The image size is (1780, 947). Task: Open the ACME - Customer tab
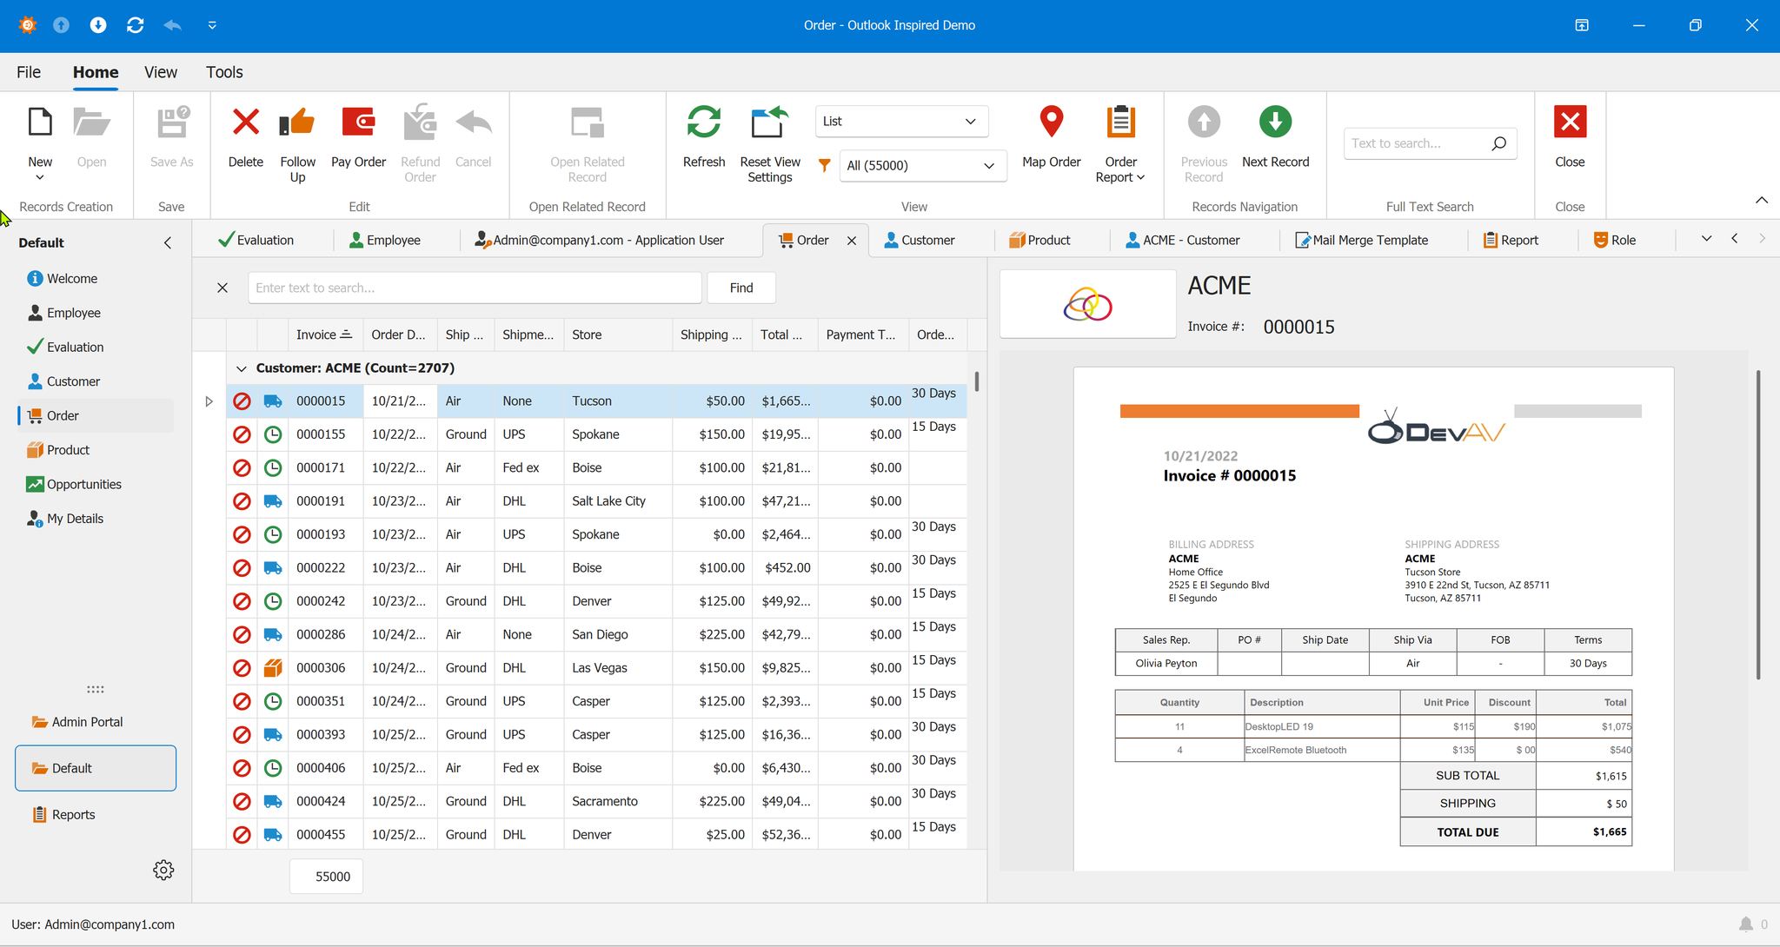click(1183, 240)
